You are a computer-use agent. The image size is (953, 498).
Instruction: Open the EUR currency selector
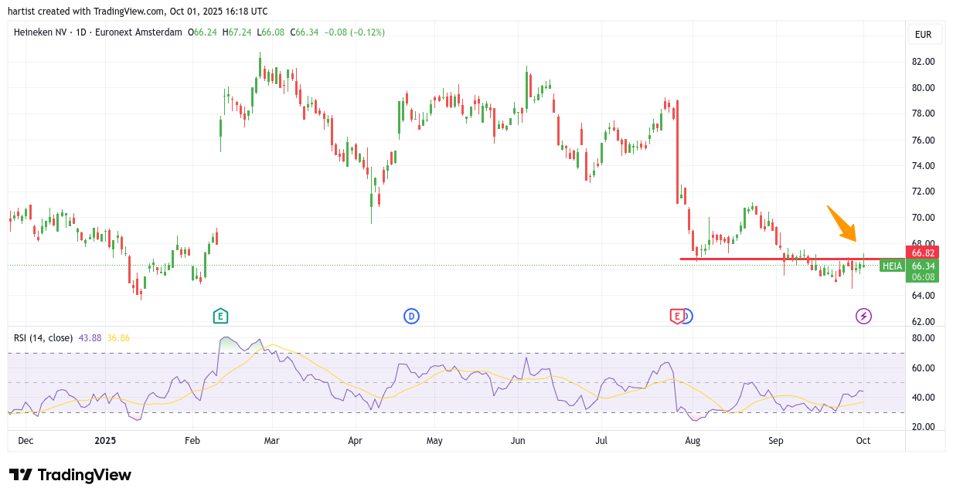(x=923, y=35)
